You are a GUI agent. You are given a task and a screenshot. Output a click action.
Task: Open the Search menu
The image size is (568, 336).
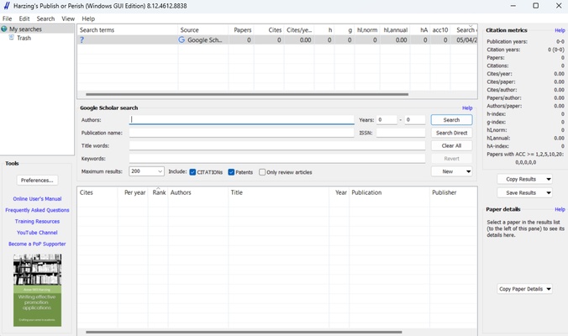click(x=45, y=18)
